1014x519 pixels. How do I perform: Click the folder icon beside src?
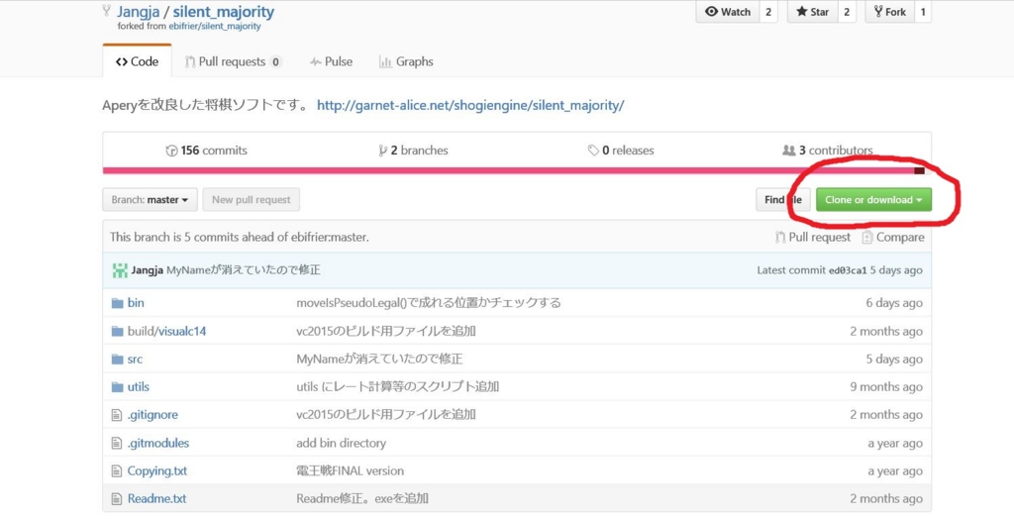[117, 360]
